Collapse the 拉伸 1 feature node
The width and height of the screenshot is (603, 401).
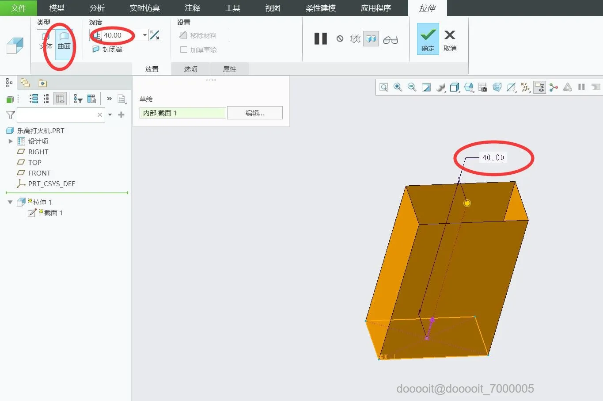(10, 202)
